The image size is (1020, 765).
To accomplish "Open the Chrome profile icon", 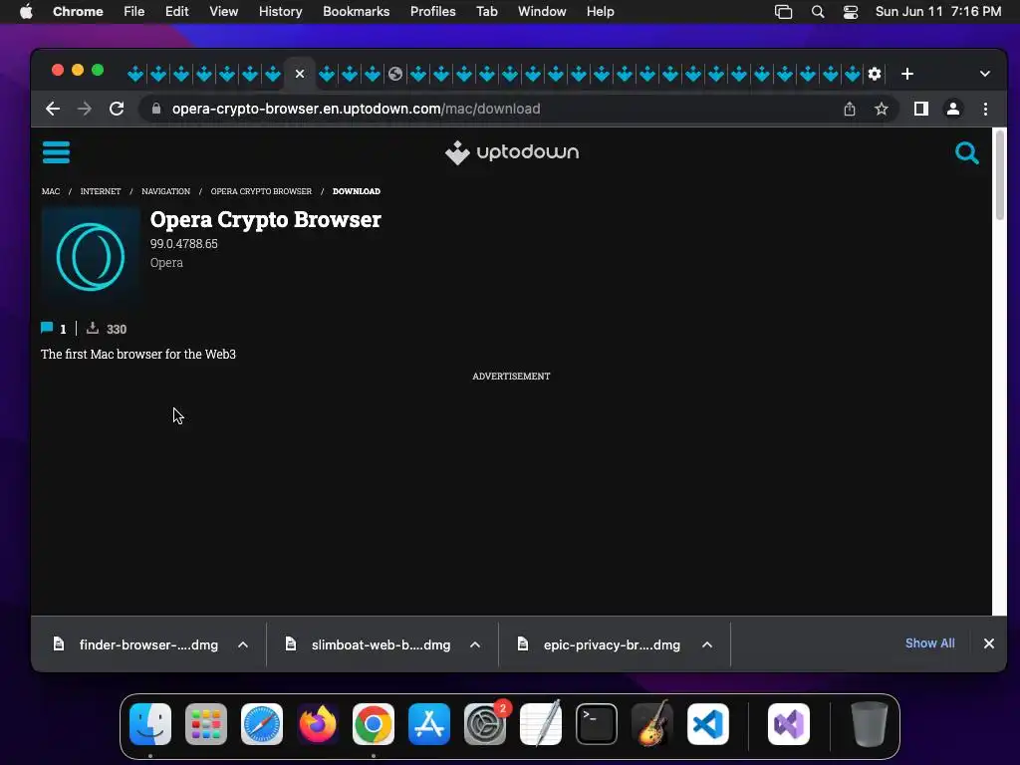I will (953, 109).
